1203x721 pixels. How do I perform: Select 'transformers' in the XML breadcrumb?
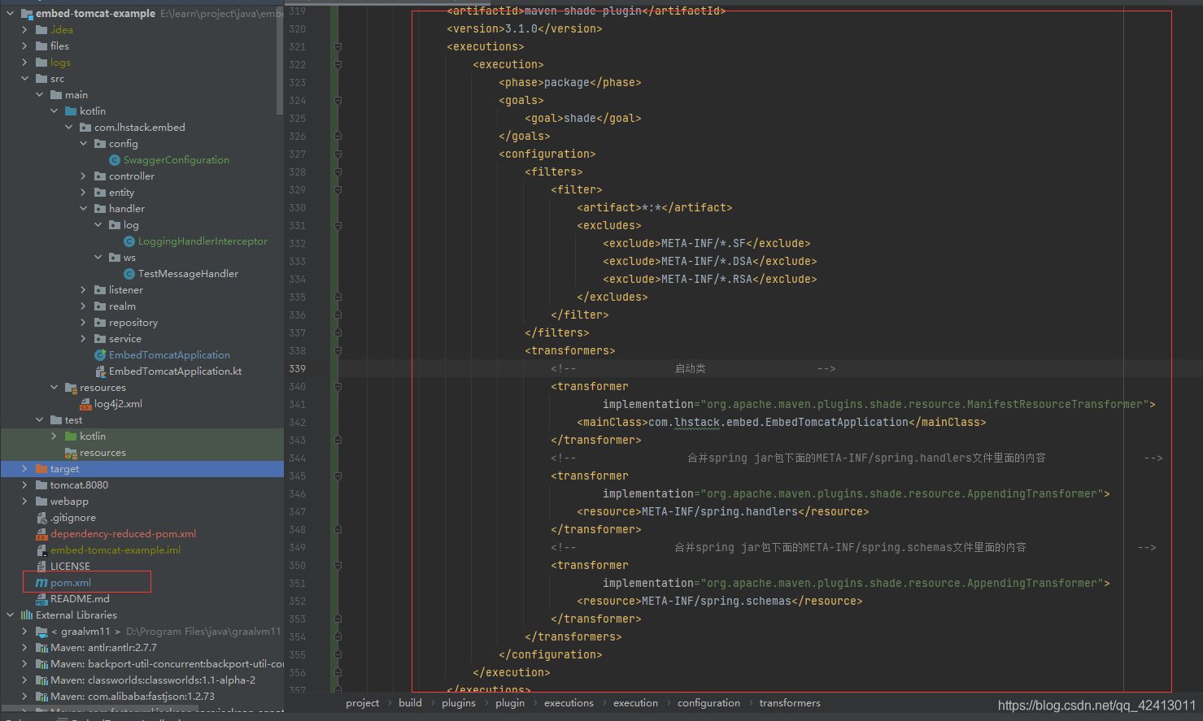point(790,703)
